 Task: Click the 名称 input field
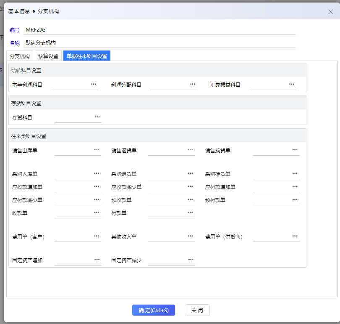160,43
